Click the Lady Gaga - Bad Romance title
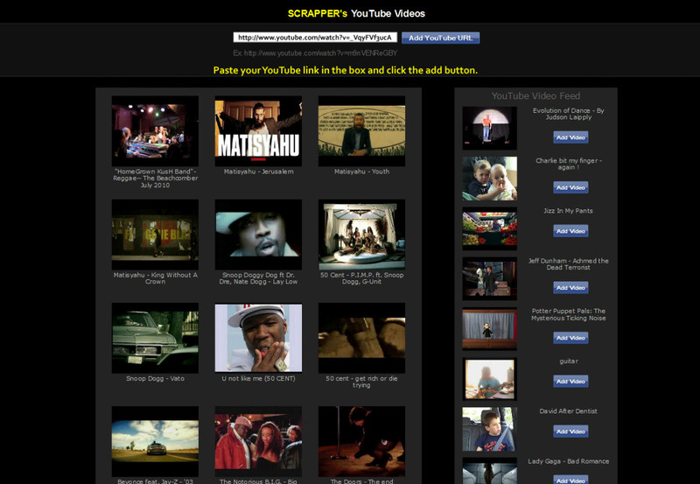700x484 pixels. coord(568,461)
